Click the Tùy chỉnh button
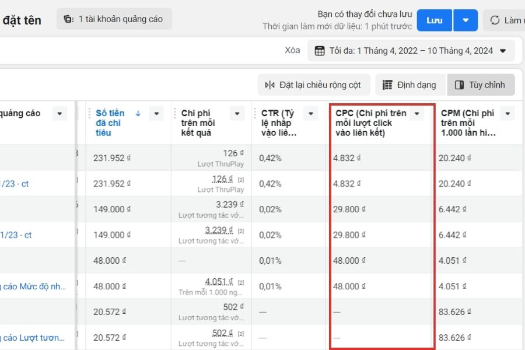 click(481, 85)
